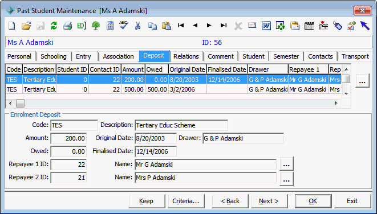Screen dimensions: 377x214
Task: Click ellipsis button beside deposits grid
Action: point(362,81)
